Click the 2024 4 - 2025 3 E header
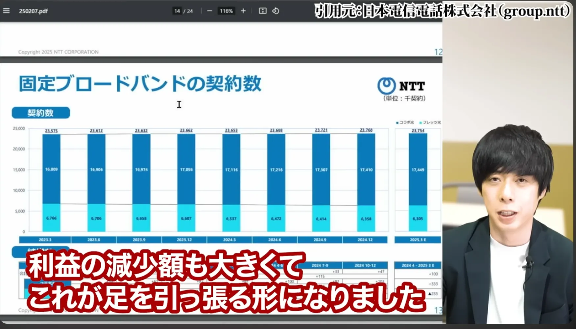 point(418,265)
